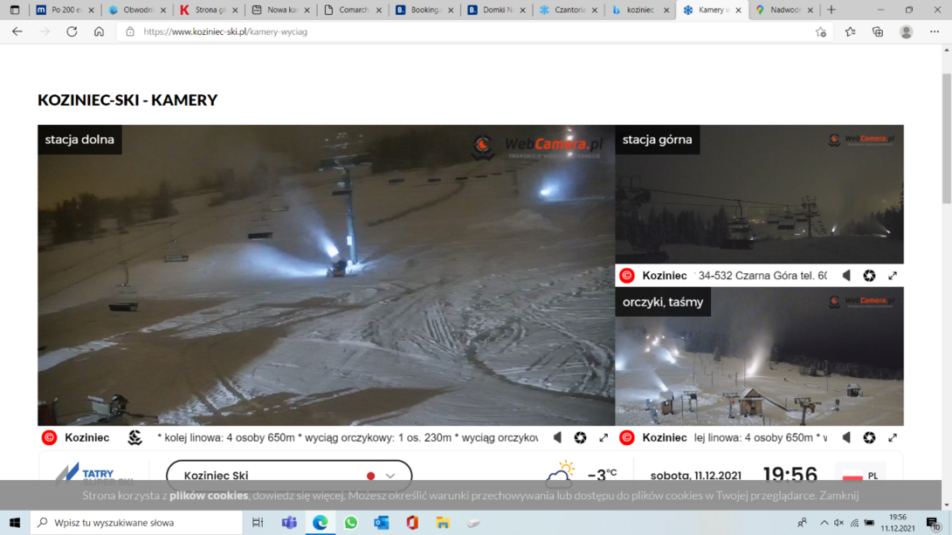Expand orczyki, taśmy camera to fullscreen
Image resolution: width=952 pixels, height=535 pixels.
893,437
